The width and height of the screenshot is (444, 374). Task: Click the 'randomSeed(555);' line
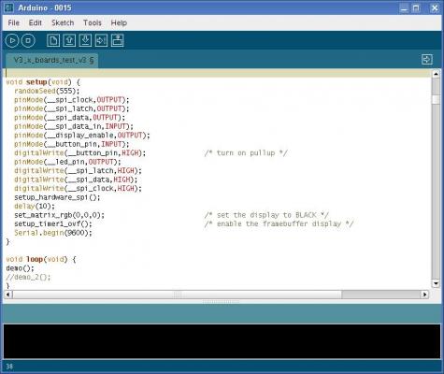pyautogui.click(x=47, y=91)
